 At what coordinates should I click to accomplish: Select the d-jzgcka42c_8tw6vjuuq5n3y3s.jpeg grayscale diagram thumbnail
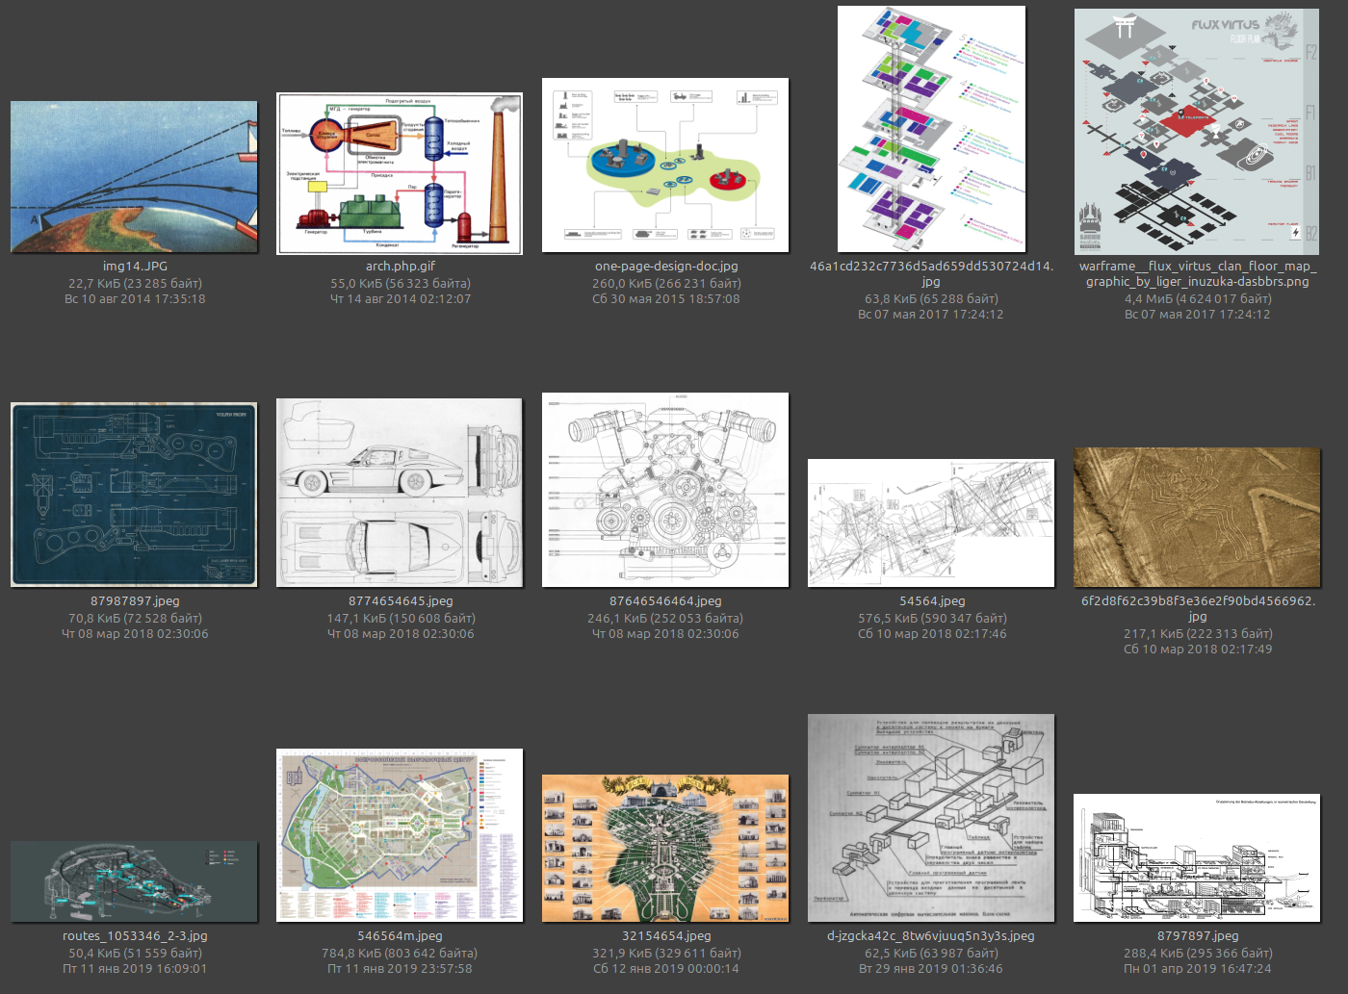(931, 818)
